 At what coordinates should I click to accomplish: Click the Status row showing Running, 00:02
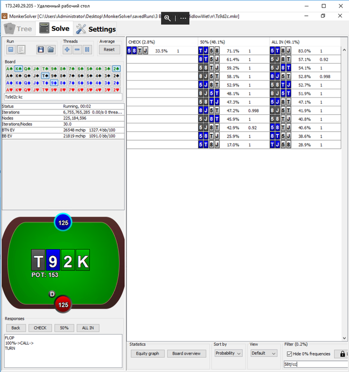[x=63, y=106]
